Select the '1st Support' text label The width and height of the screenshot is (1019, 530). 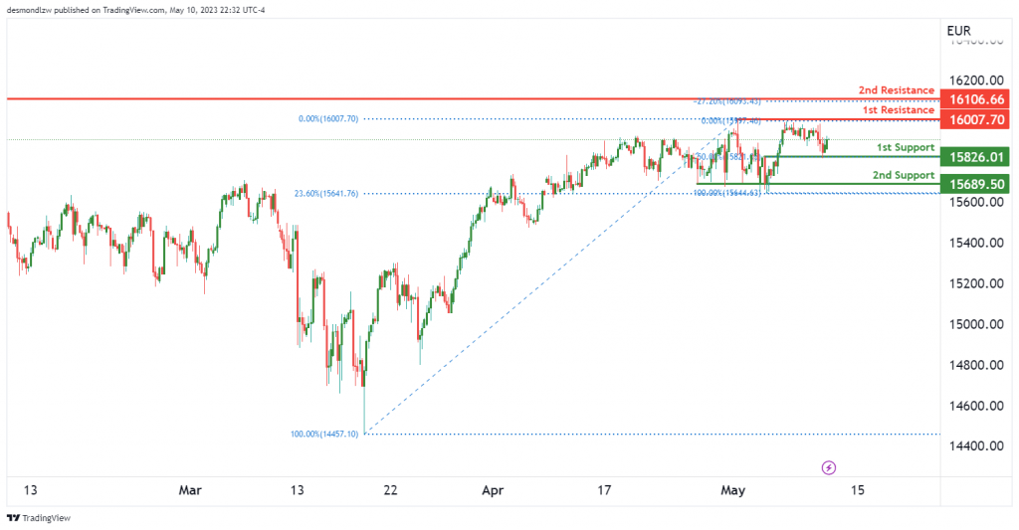click(905, 147)
